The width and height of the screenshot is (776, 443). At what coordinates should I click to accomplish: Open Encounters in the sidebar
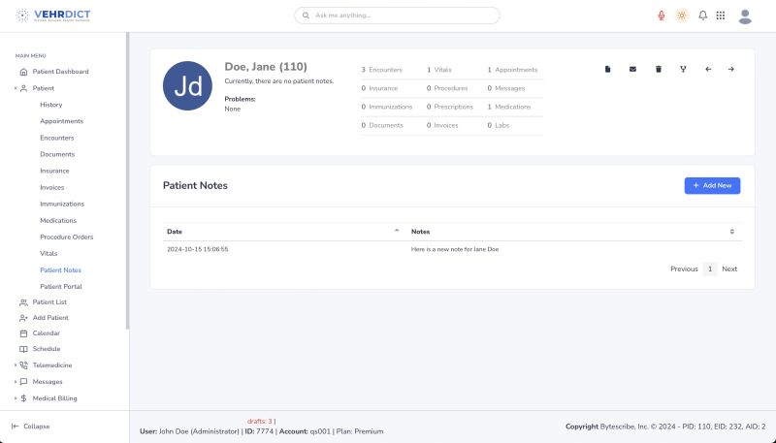coord(56,138)
